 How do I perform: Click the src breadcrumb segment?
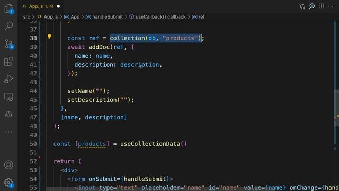tap(26, 17)
